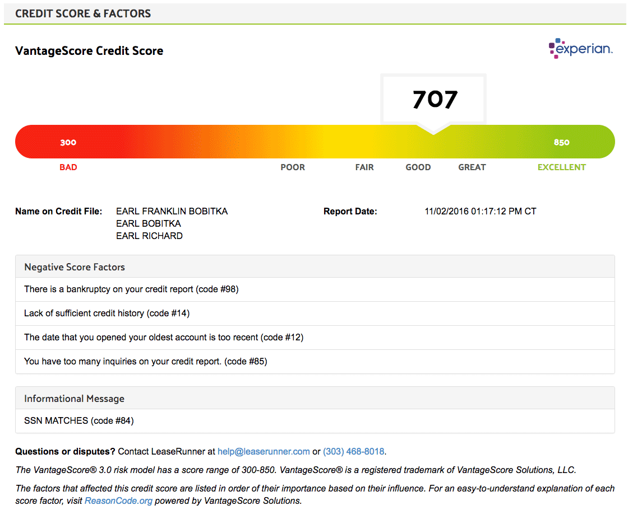Viewport: 633px width, 510px height.
Task: Click the 850 mark on the score bar
Action: click(561, 142)
